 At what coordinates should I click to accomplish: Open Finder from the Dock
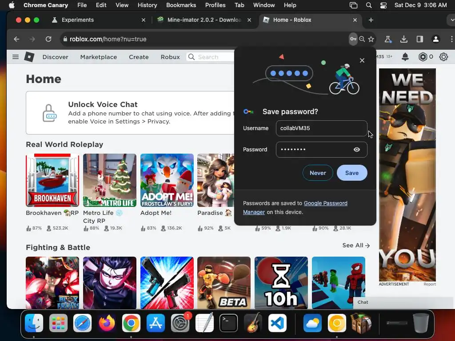point(34,323)
